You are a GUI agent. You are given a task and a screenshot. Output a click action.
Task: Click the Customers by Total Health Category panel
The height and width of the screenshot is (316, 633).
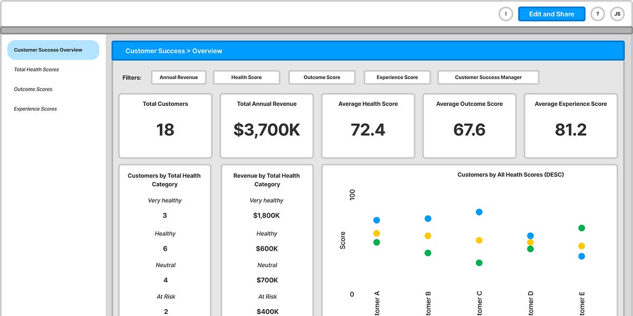(x=165, y=237)
